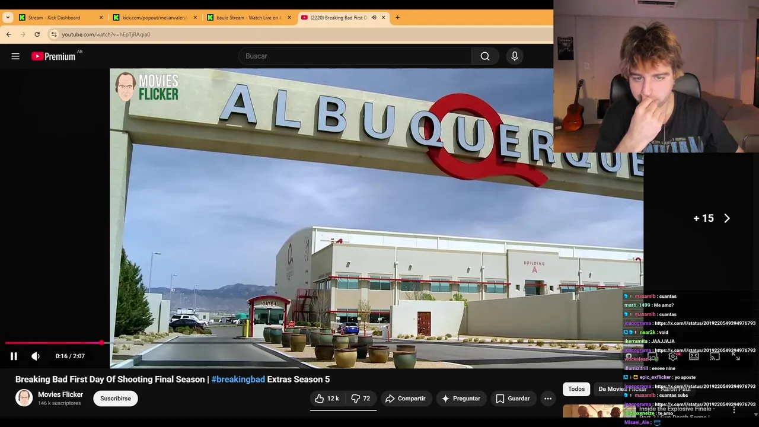Viewport: 759px width, 427px height.
Task: Switch to kick.com/popout browser tab
Action: click(154, 18)
